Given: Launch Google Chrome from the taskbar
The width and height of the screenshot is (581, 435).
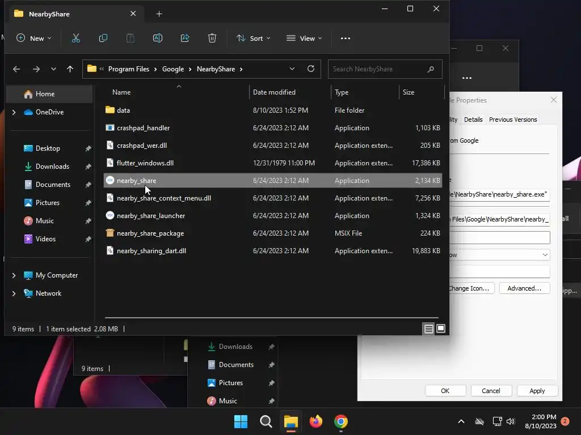Looking at the screenshot, I should (341, 421).
